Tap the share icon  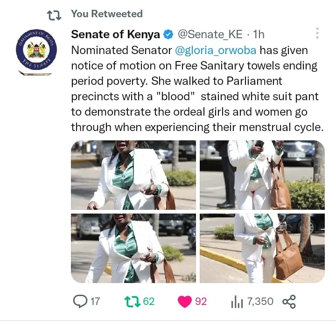click(289, 301)
